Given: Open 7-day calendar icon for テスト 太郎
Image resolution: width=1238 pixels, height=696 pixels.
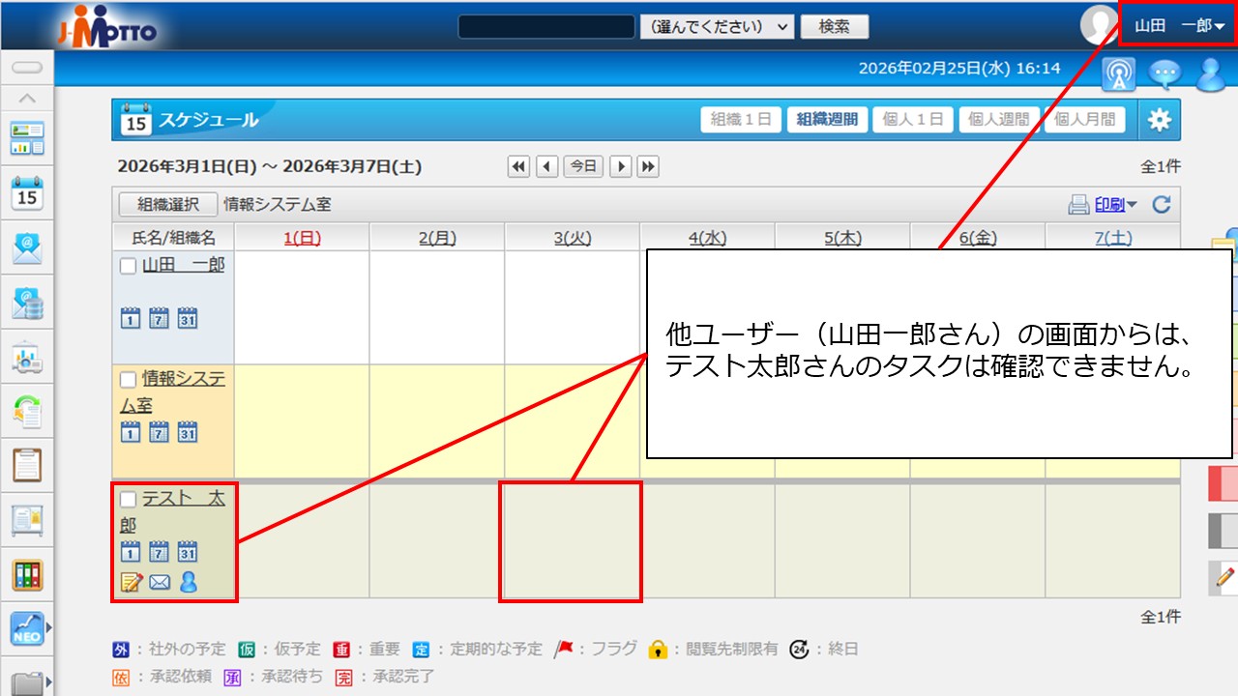Looking at the screenshot, I should (159, 551).
